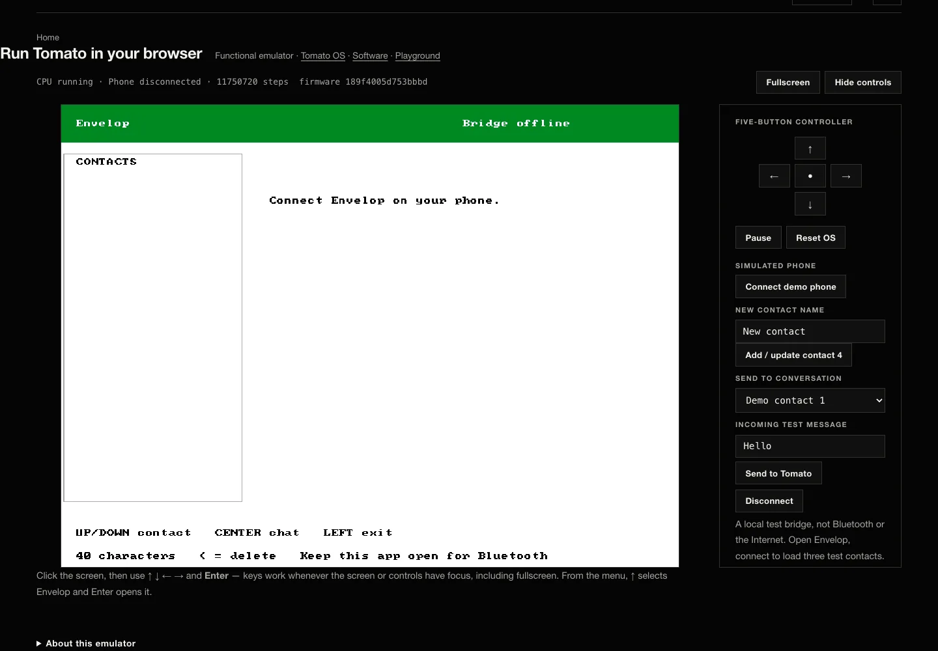Click the '40 characters' hint text
The image size is (938, 651).
(125, 556)
